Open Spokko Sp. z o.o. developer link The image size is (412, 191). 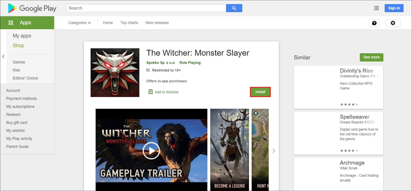coord(161,63)
